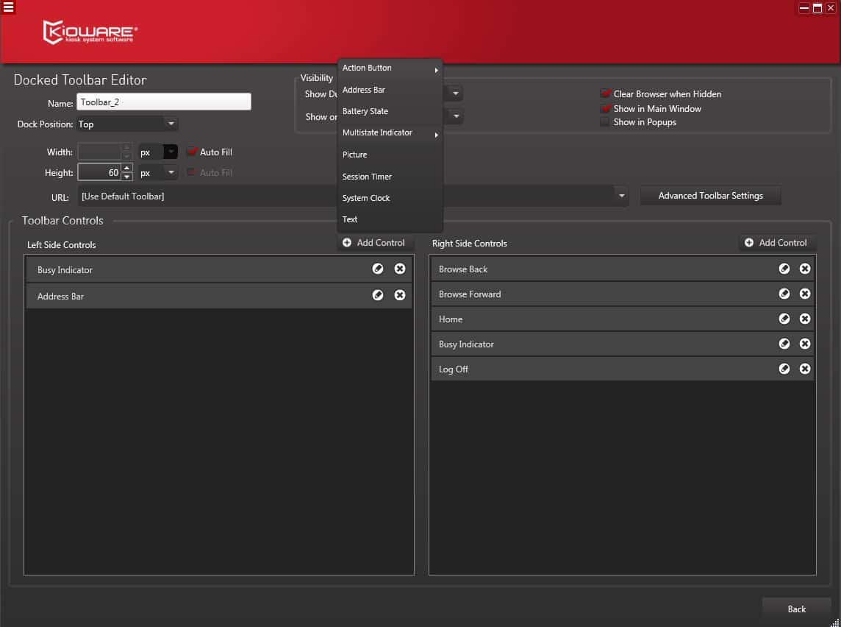Image resolution: width=841 pixels, height=627 pixels.
Task: Click Advanced Toolbar Settings button
Action: coord(710,196)
